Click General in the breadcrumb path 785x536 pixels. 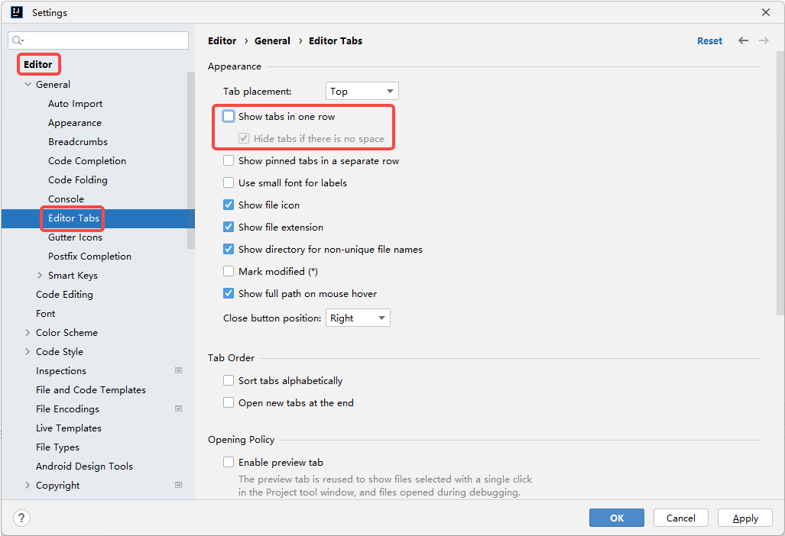[272, 41]
